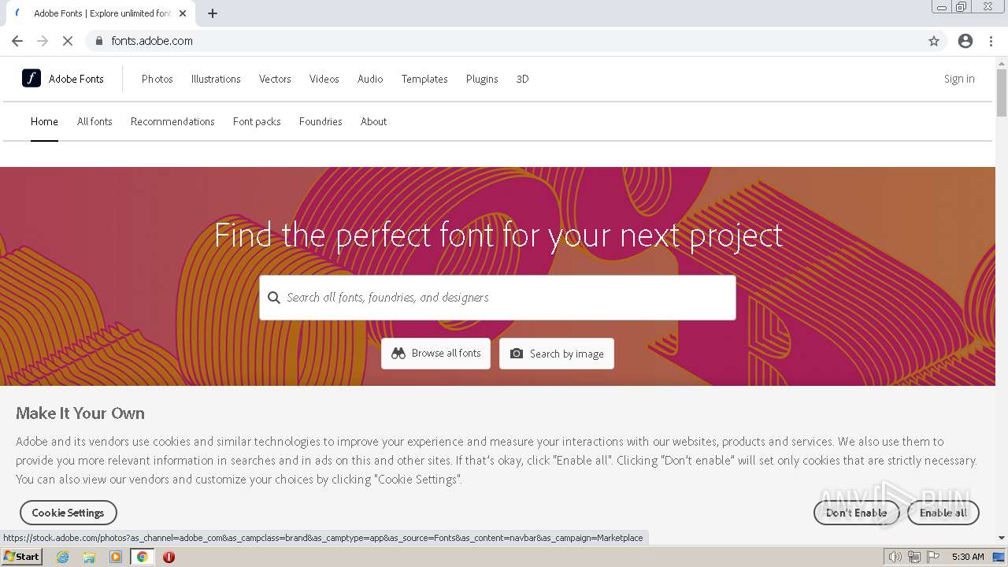Switch to the Font packs tab

(257, 121)
